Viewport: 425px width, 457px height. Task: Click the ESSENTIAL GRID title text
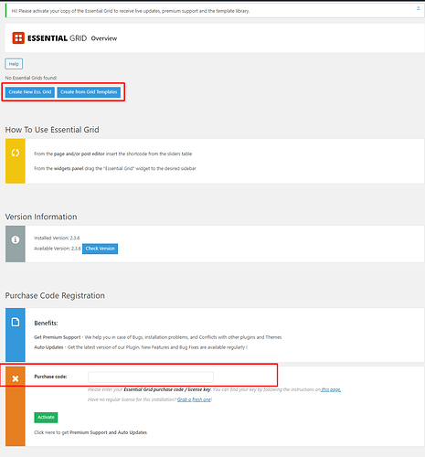pyautogui.click(x=57, y=38)
